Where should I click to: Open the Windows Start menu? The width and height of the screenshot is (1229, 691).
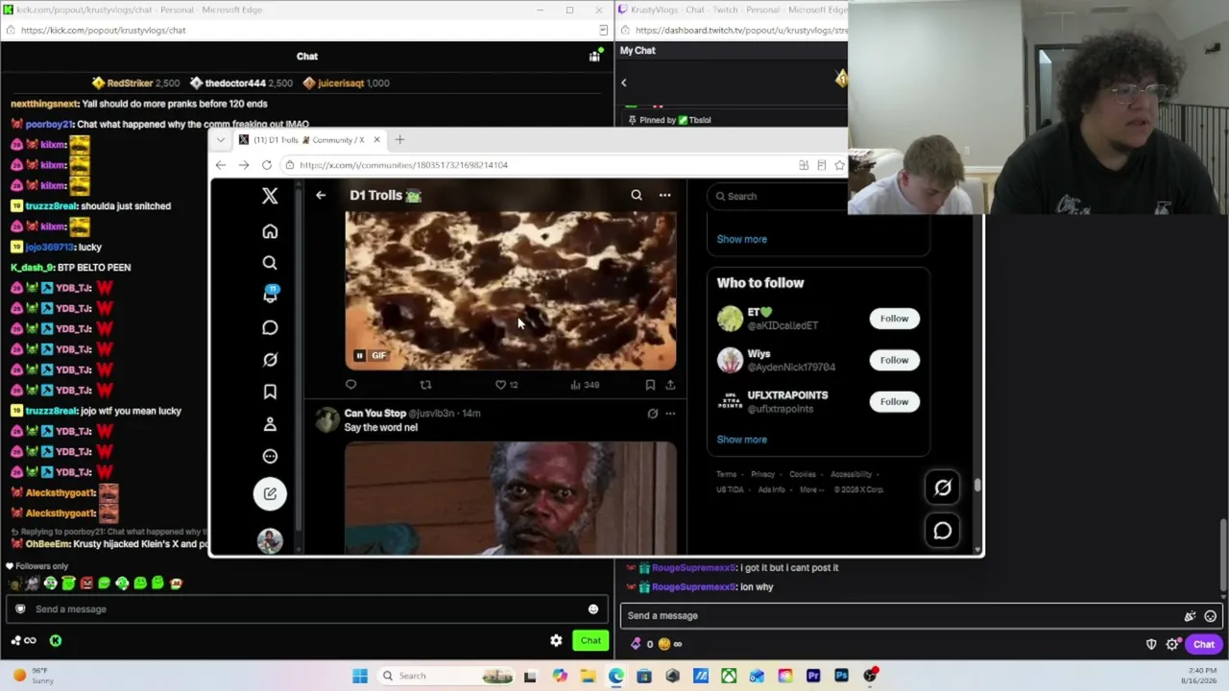coord(360,677)
